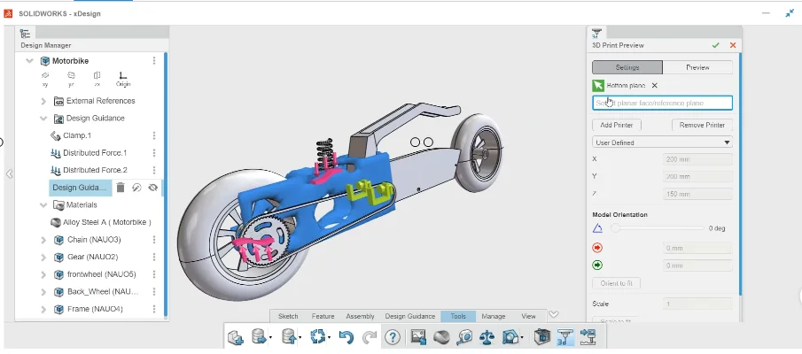The width and height of the screenshot is (802, 354).
Task: Toggle the Settings mode in 3D Print Preview
Action: point(627,67)
